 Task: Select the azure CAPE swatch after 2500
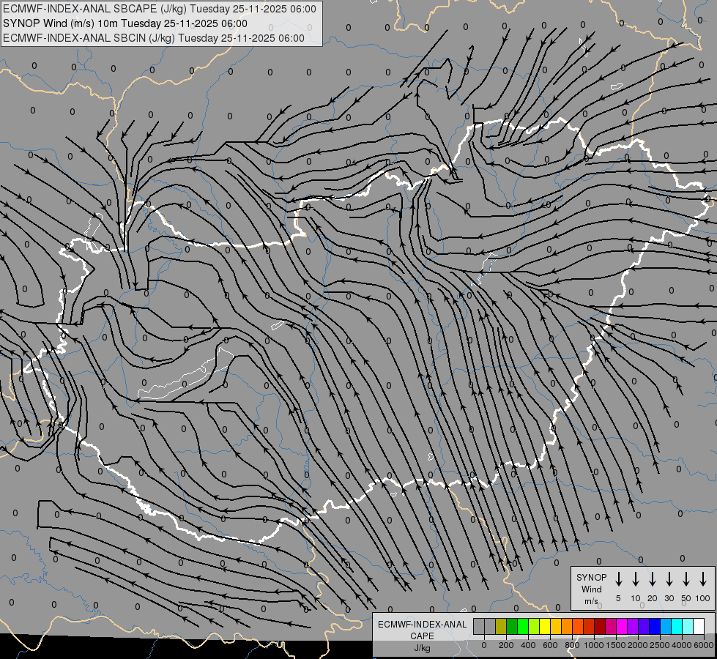tap(665, 626)
